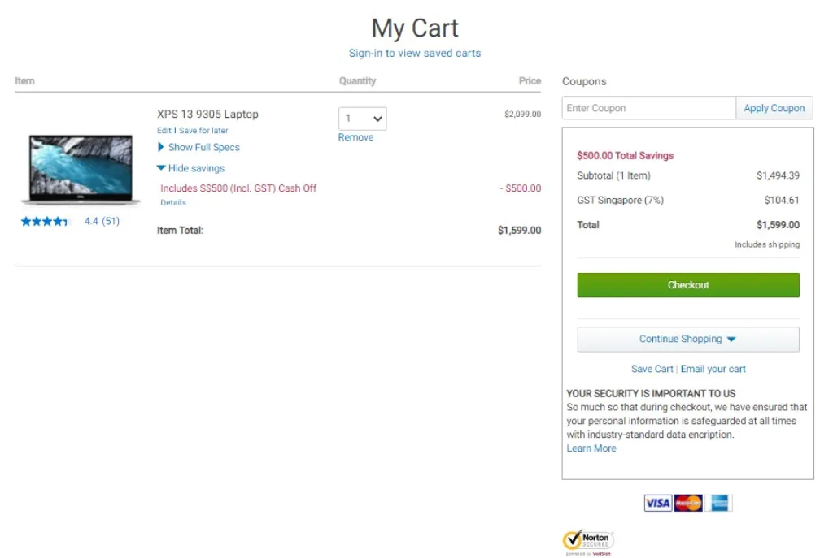
Task: Open the cash off Details link
Action: (173, 203)
